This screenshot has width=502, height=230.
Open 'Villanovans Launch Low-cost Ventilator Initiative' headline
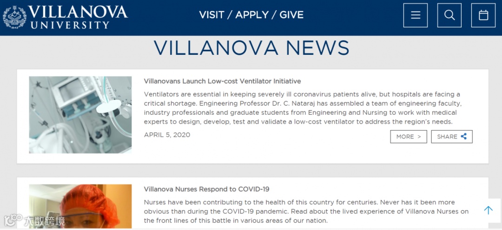click(222, 81)
